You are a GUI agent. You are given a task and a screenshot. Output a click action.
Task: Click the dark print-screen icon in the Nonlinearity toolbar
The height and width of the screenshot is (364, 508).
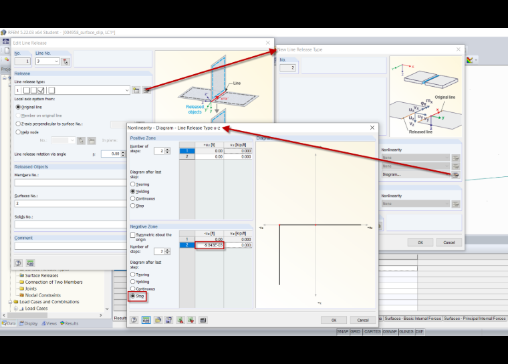(203, 320)
